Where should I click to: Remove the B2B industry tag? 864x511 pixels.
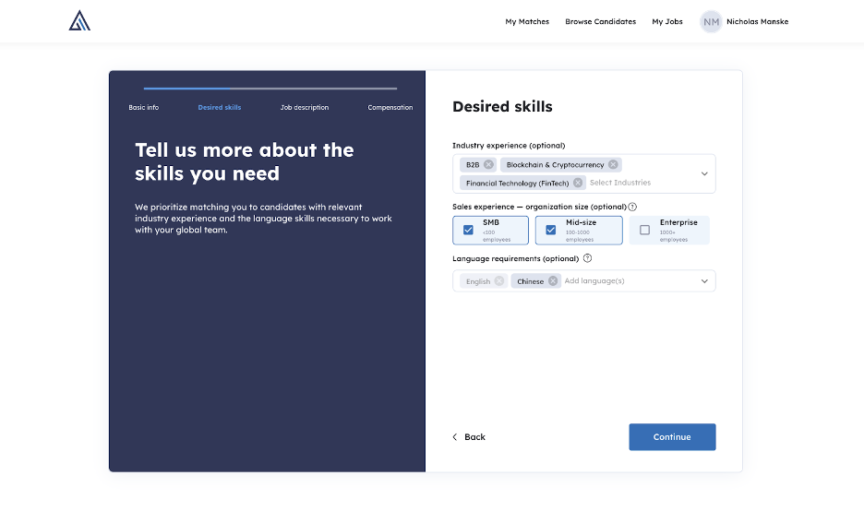(488, 165)
